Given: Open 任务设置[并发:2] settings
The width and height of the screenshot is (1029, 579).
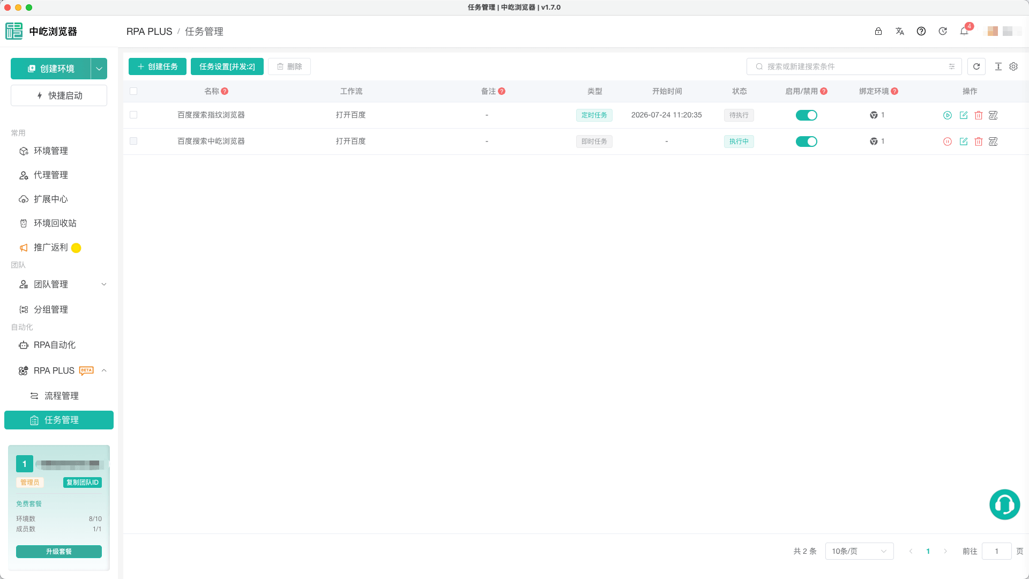Looking at the screenshot, I should 227,66.
